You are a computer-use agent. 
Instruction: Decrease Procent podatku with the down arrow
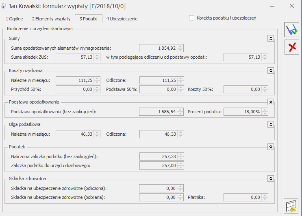pos(265,114)
